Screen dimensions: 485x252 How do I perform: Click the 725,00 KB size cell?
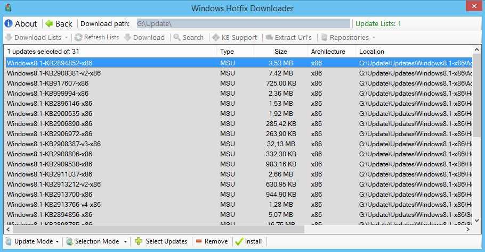click(x=281, y=83)
